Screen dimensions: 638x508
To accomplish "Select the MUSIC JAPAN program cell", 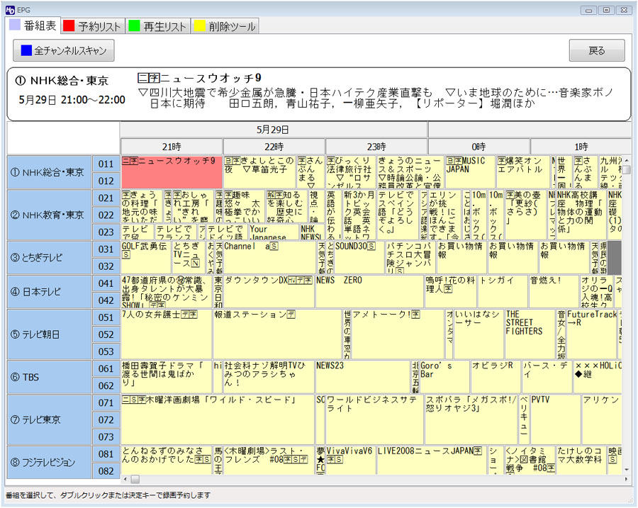I will [x=470, y=172].
